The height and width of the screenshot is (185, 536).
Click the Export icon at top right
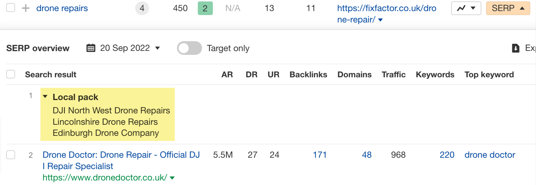[x=516, y=48]
